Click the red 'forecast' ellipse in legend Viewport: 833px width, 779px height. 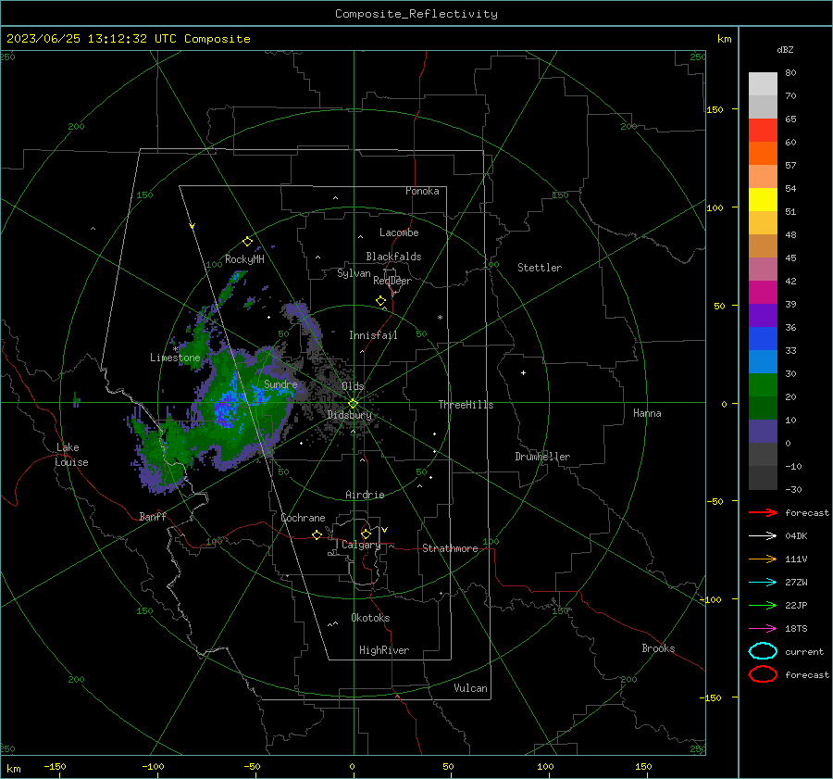[763, 674]
